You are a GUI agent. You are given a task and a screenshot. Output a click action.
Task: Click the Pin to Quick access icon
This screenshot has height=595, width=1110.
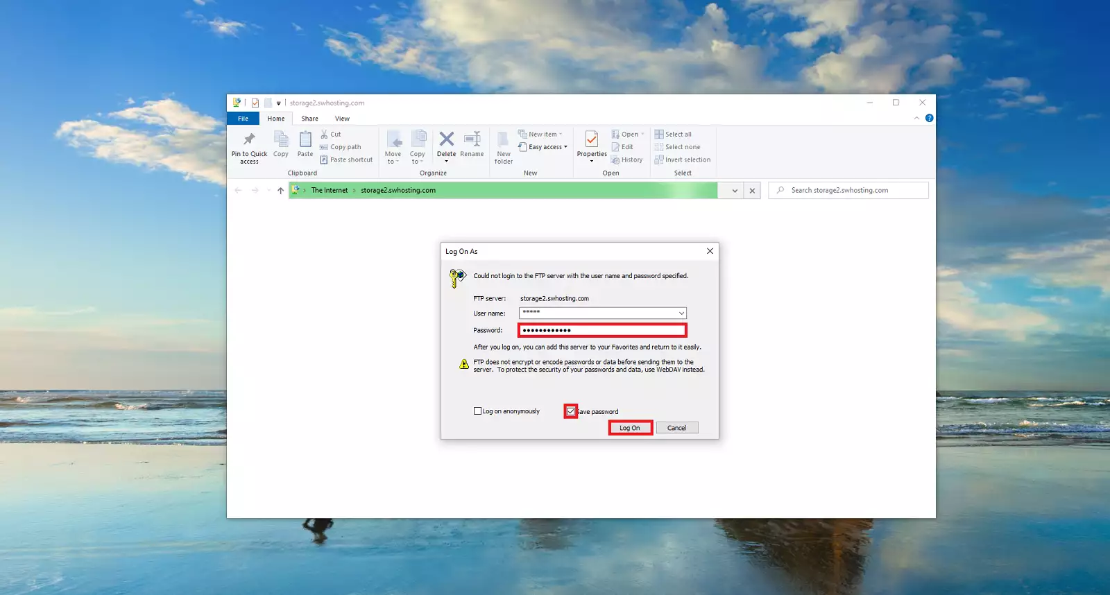(249, 139)
